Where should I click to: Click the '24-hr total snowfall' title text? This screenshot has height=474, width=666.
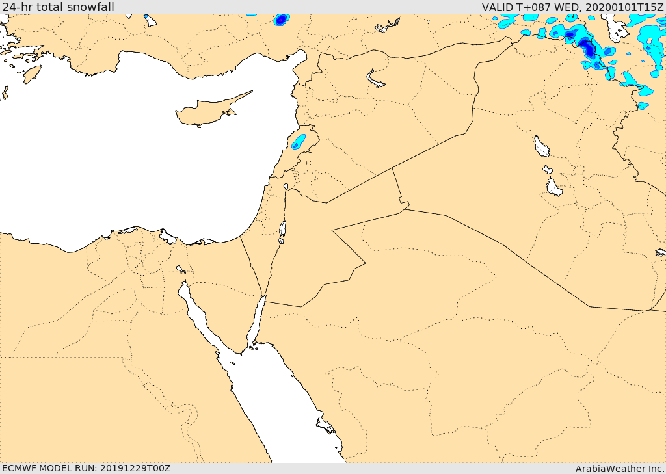click(x=58, y=7)
